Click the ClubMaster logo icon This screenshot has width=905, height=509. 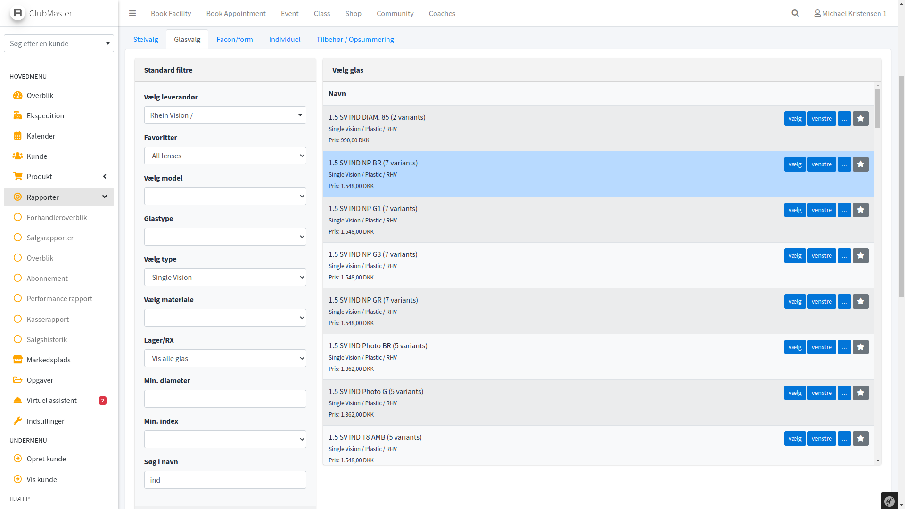click(x=17, y=13)
